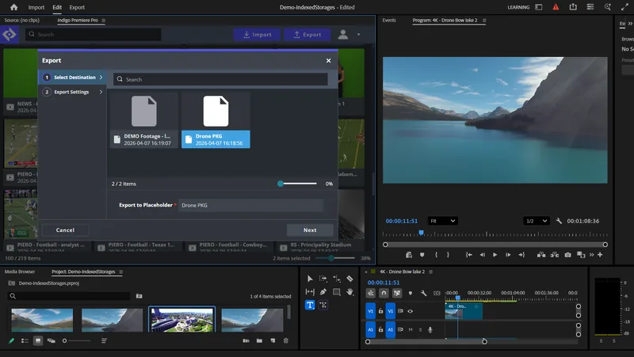
Task: Select the Track Select Forward tool
Action: point(323,279)
